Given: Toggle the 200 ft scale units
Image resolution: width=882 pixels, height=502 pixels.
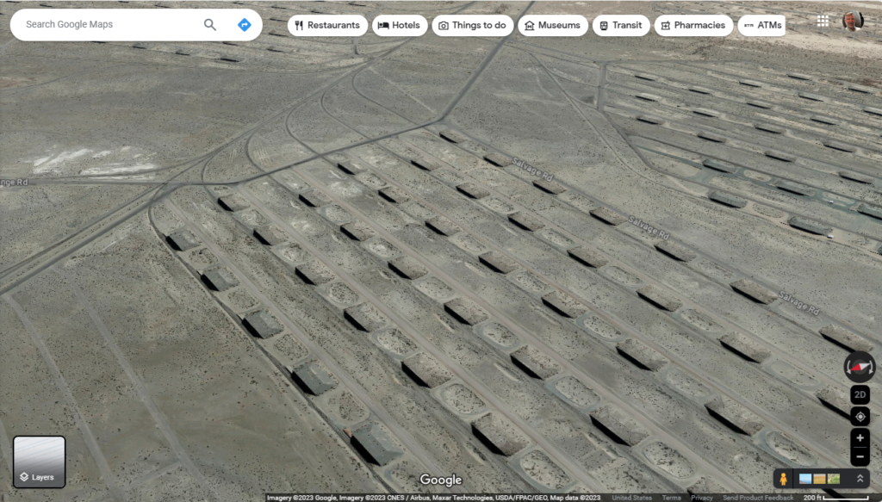Looking at the screenshot, I should pos(835,498).
